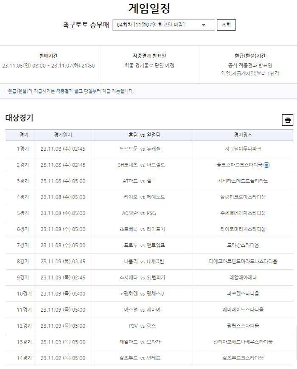Select the match 코펜하겐 vs 맨체스U
Screen dimensions: 297x369
(x=142, y=294)
